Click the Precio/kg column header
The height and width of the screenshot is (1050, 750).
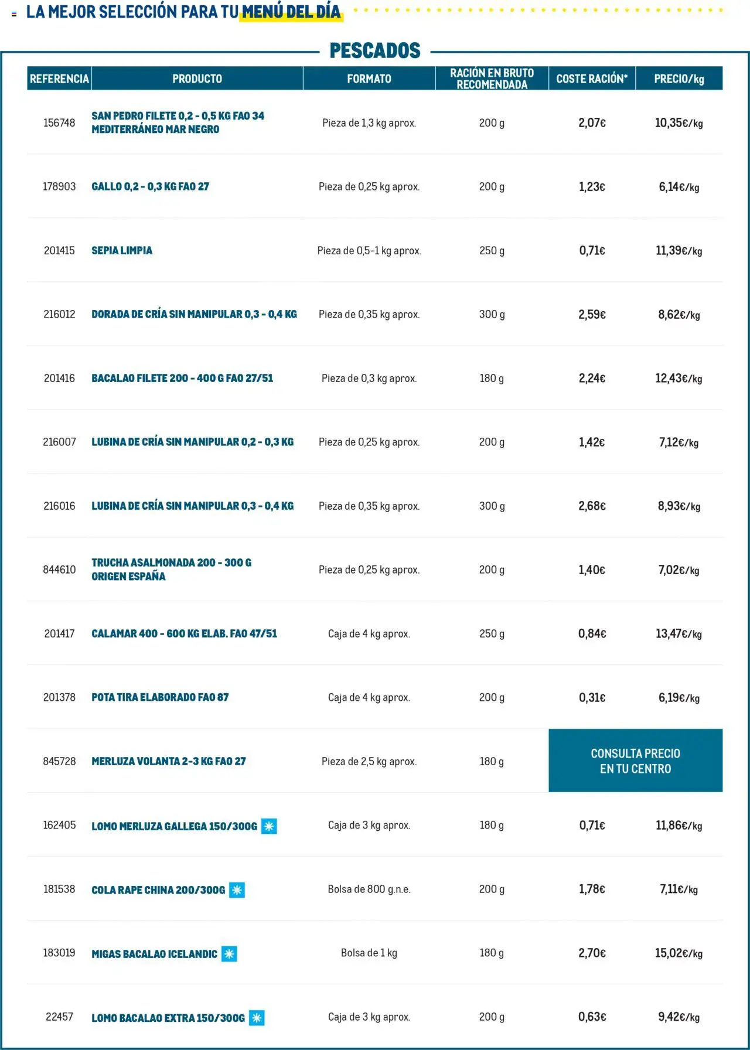[x=679, y=79]
